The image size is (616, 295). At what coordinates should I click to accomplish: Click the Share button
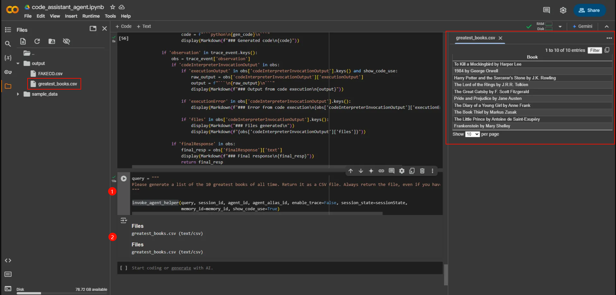pos(589,10)
